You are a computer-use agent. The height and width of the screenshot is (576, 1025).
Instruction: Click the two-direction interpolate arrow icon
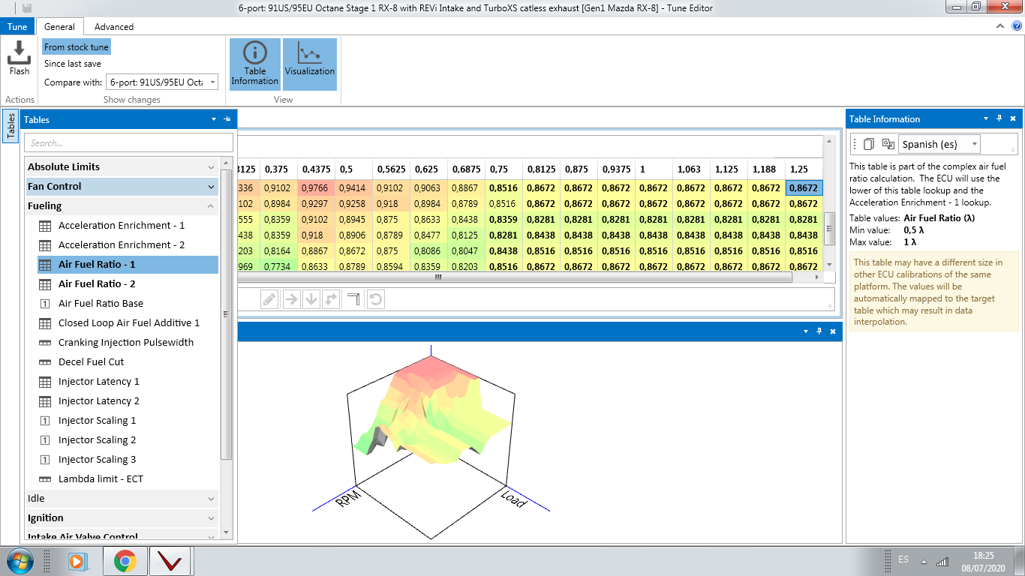[x=331, y=300]
